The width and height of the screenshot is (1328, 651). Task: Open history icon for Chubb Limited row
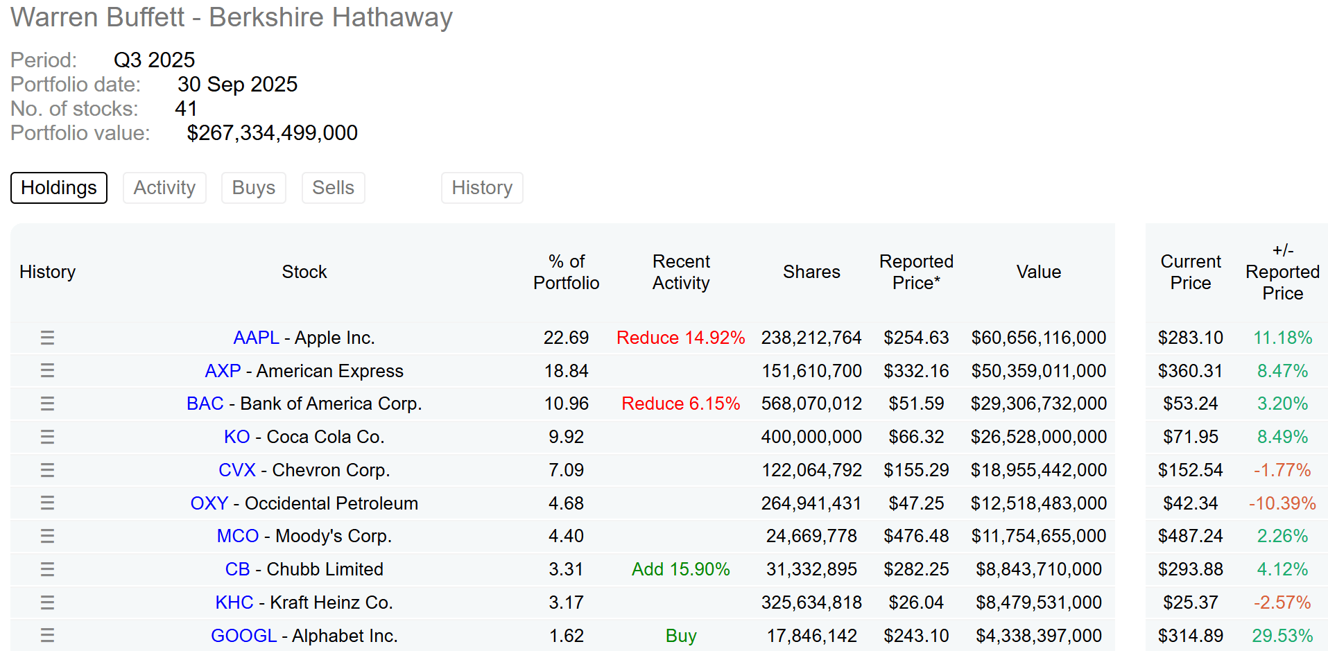47,569
